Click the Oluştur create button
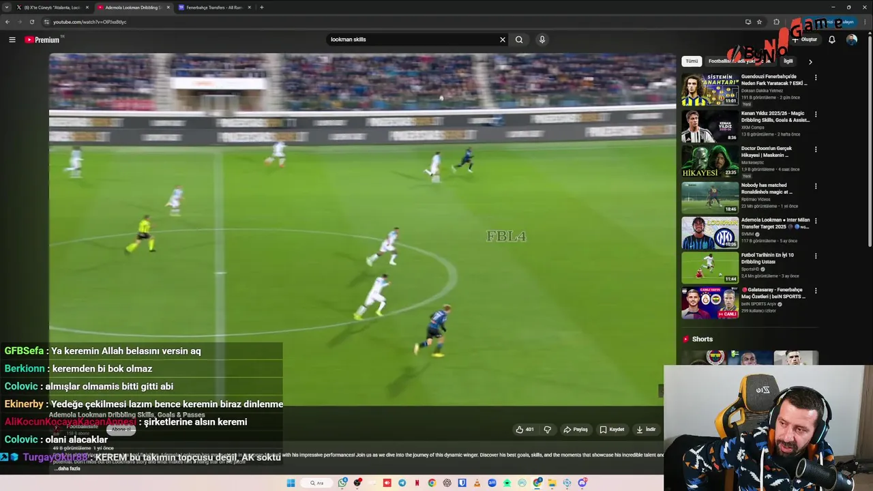873x491 pixels. pos(805,40)
